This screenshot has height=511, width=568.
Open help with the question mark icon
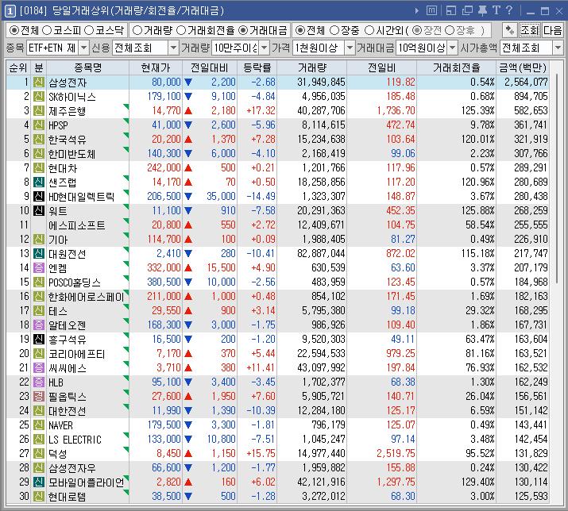coord(509,10)
